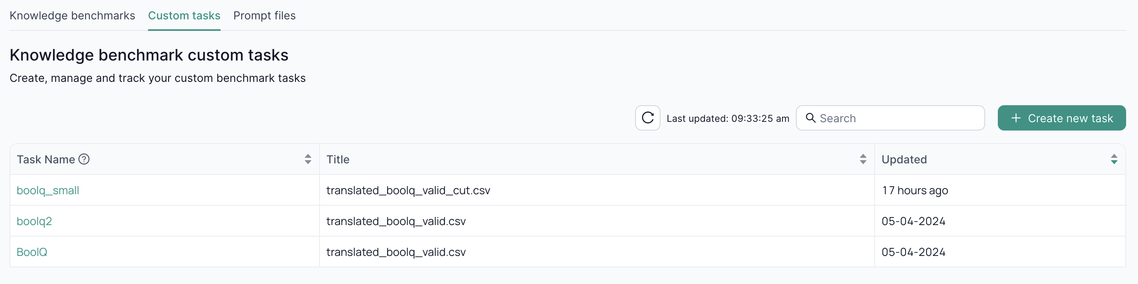Open the boolq_small task link
1138x284 pixels.
[48, 191]
